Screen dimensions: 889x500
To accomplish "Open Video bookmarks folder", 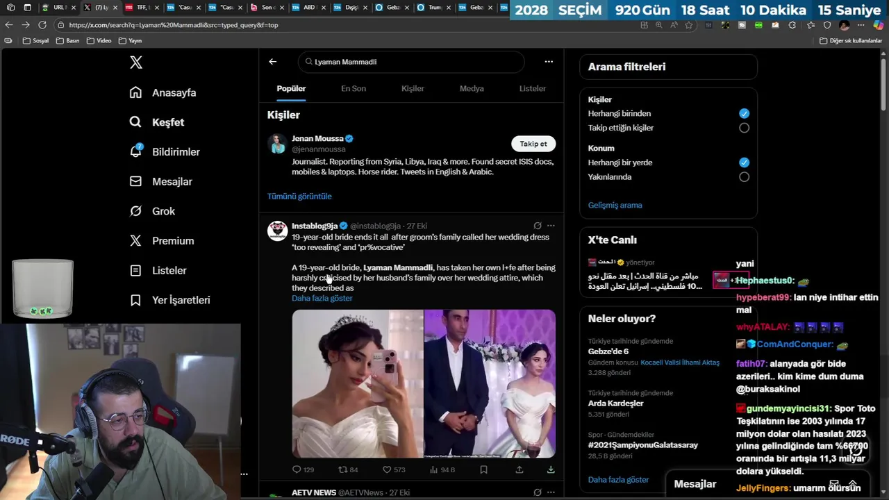I will (x=99, y=41).
